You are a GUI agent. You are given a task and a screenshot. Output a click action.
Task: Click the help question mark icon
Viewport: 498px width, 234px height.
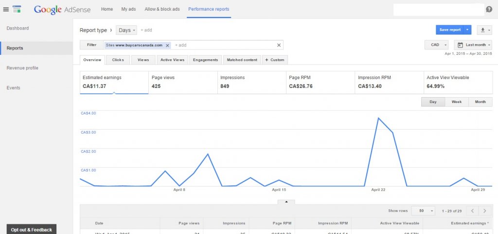point(489,9)
